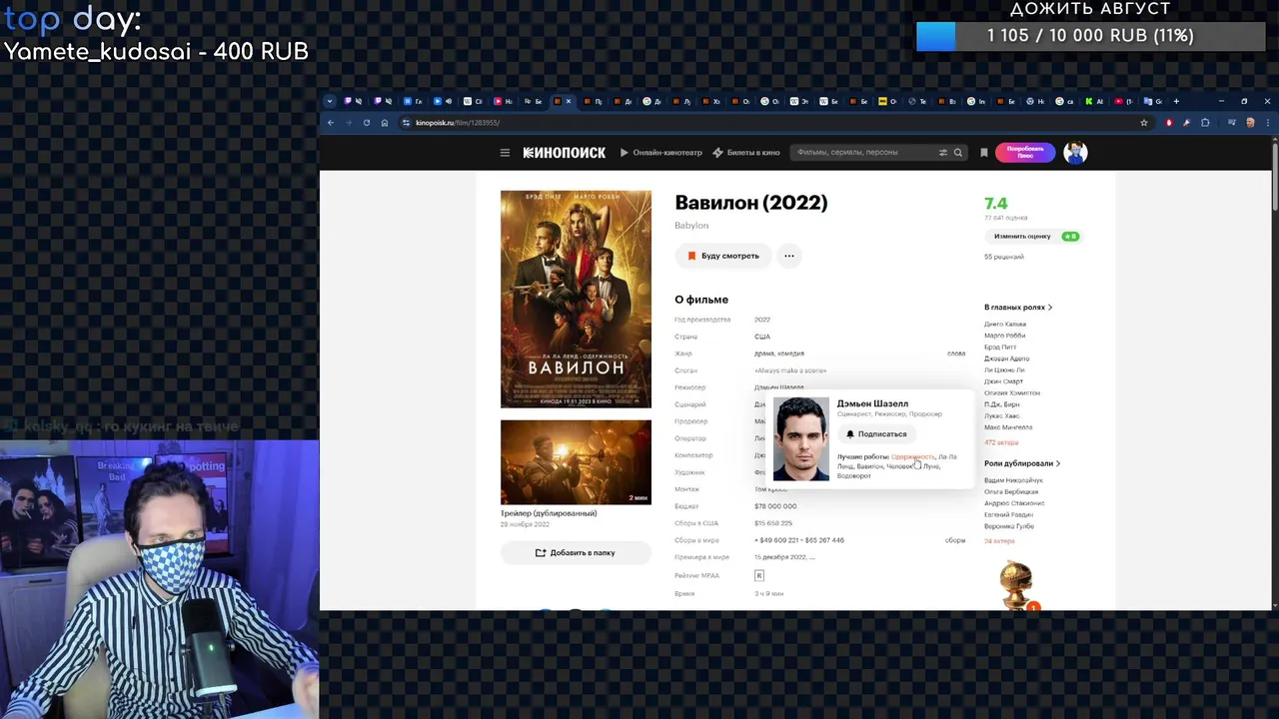
Task: Open the слова link beside genre
Action: [956, 354]
